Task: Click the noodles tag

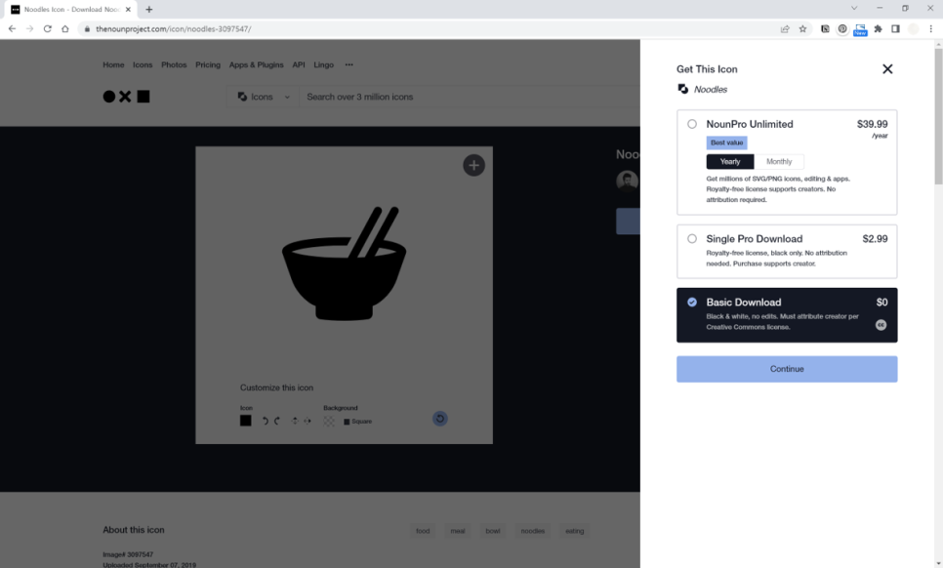Action: click(532, 531)
